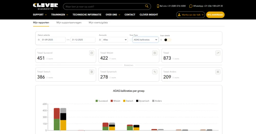Viewport: 256px width, 134px height.
Task: Open the Scan Type dropdown
Action: pyautogui.click(x=145, y=40)
